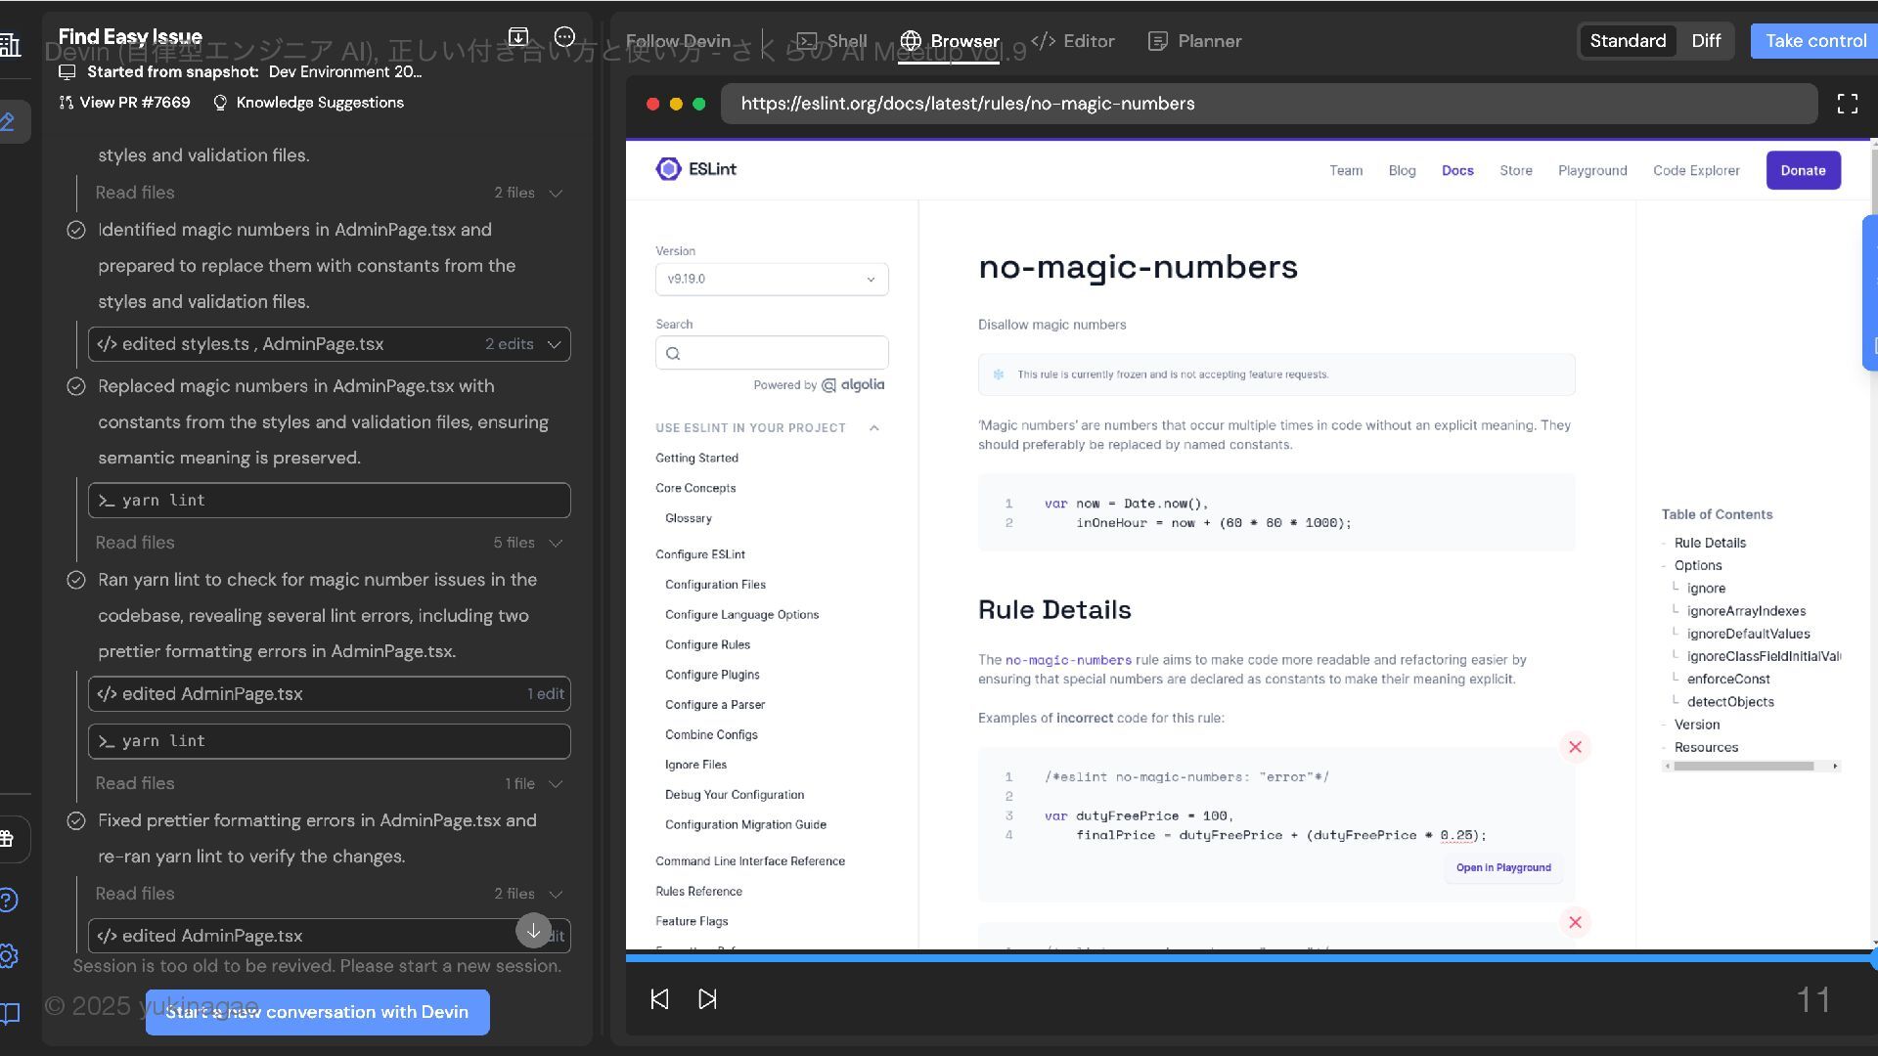This screenshot has width=1878, height=1056.
Task: Click the algolia logo link
Action: (853, 385)
